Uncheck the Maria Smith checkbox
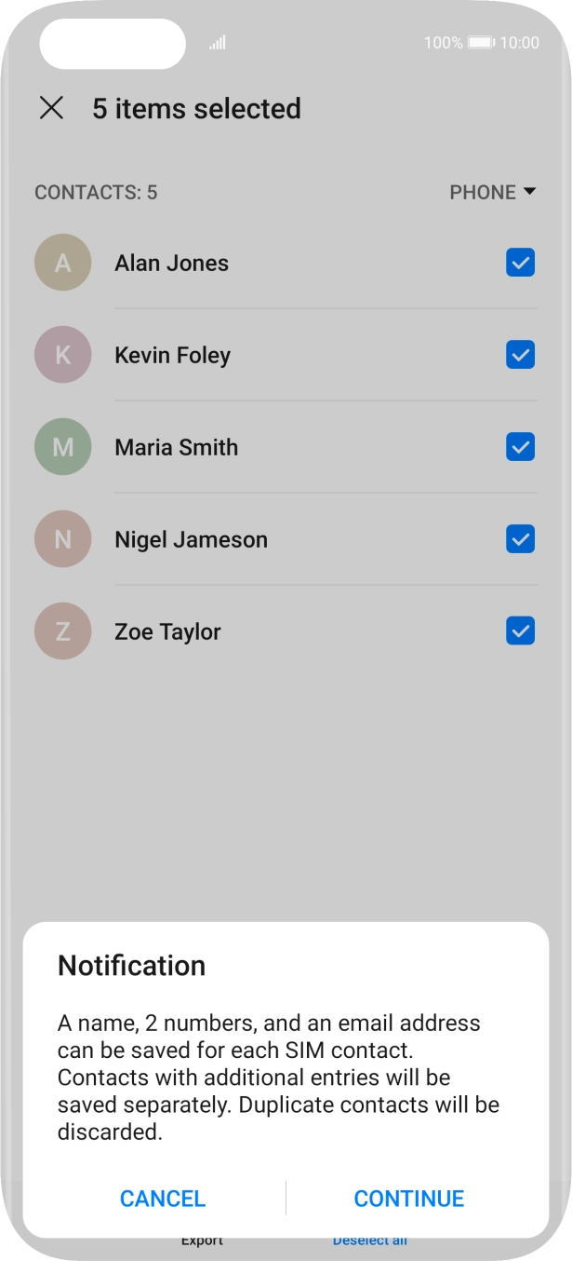This screenshot has width=572, height=1261. pos(520,447)
